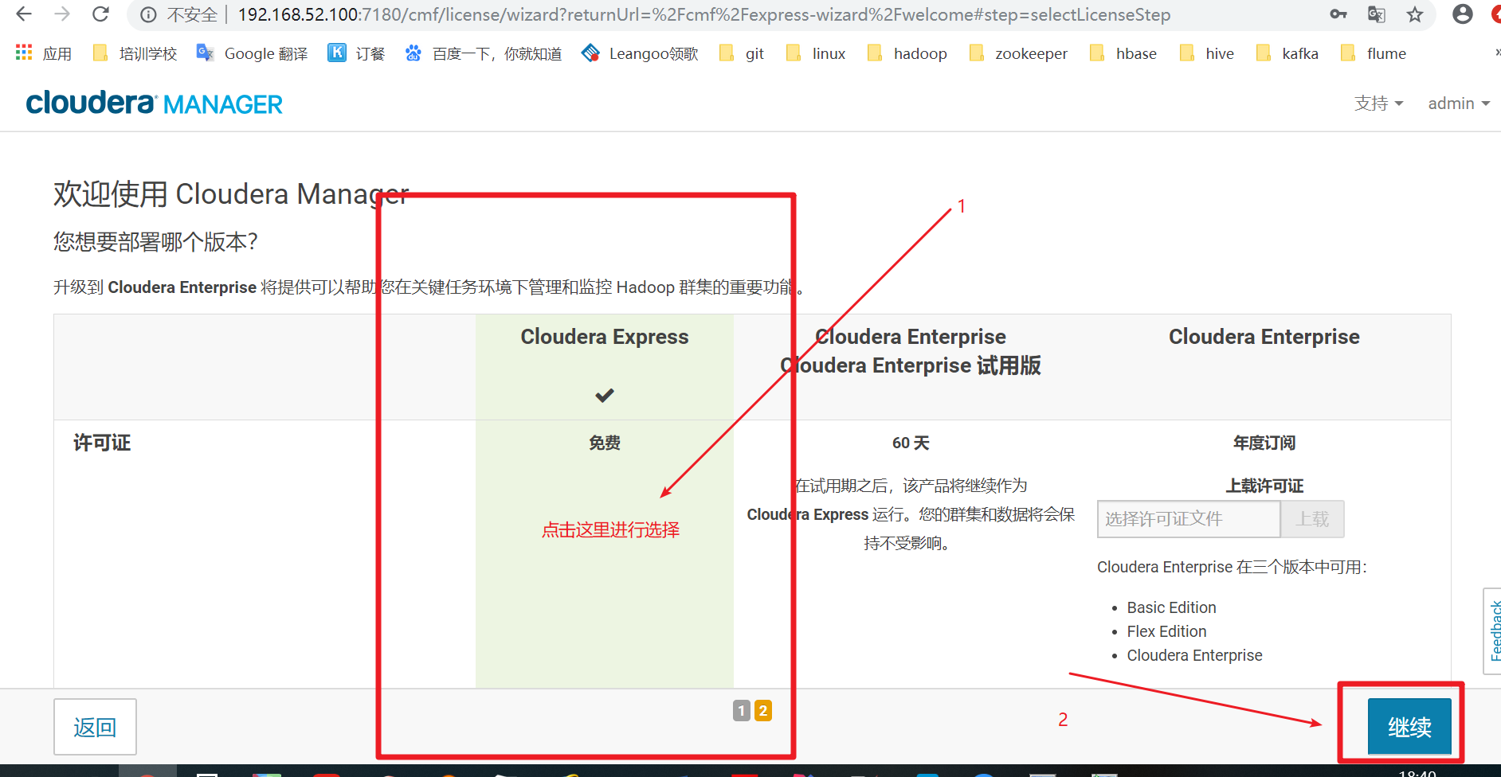Go back using the browser back arrow
Viewport: 1501px width, 777px height.
[24, 14]
